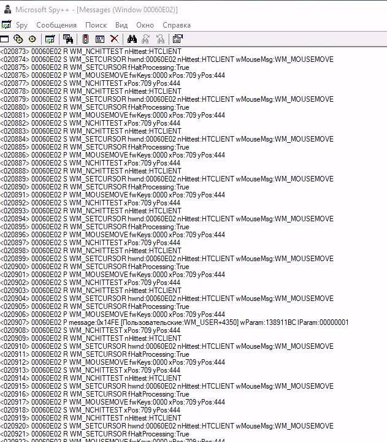Select log line <020892> WM_NCHITTEST
Screen dimensions: 387x442
(x=90, y=203)
